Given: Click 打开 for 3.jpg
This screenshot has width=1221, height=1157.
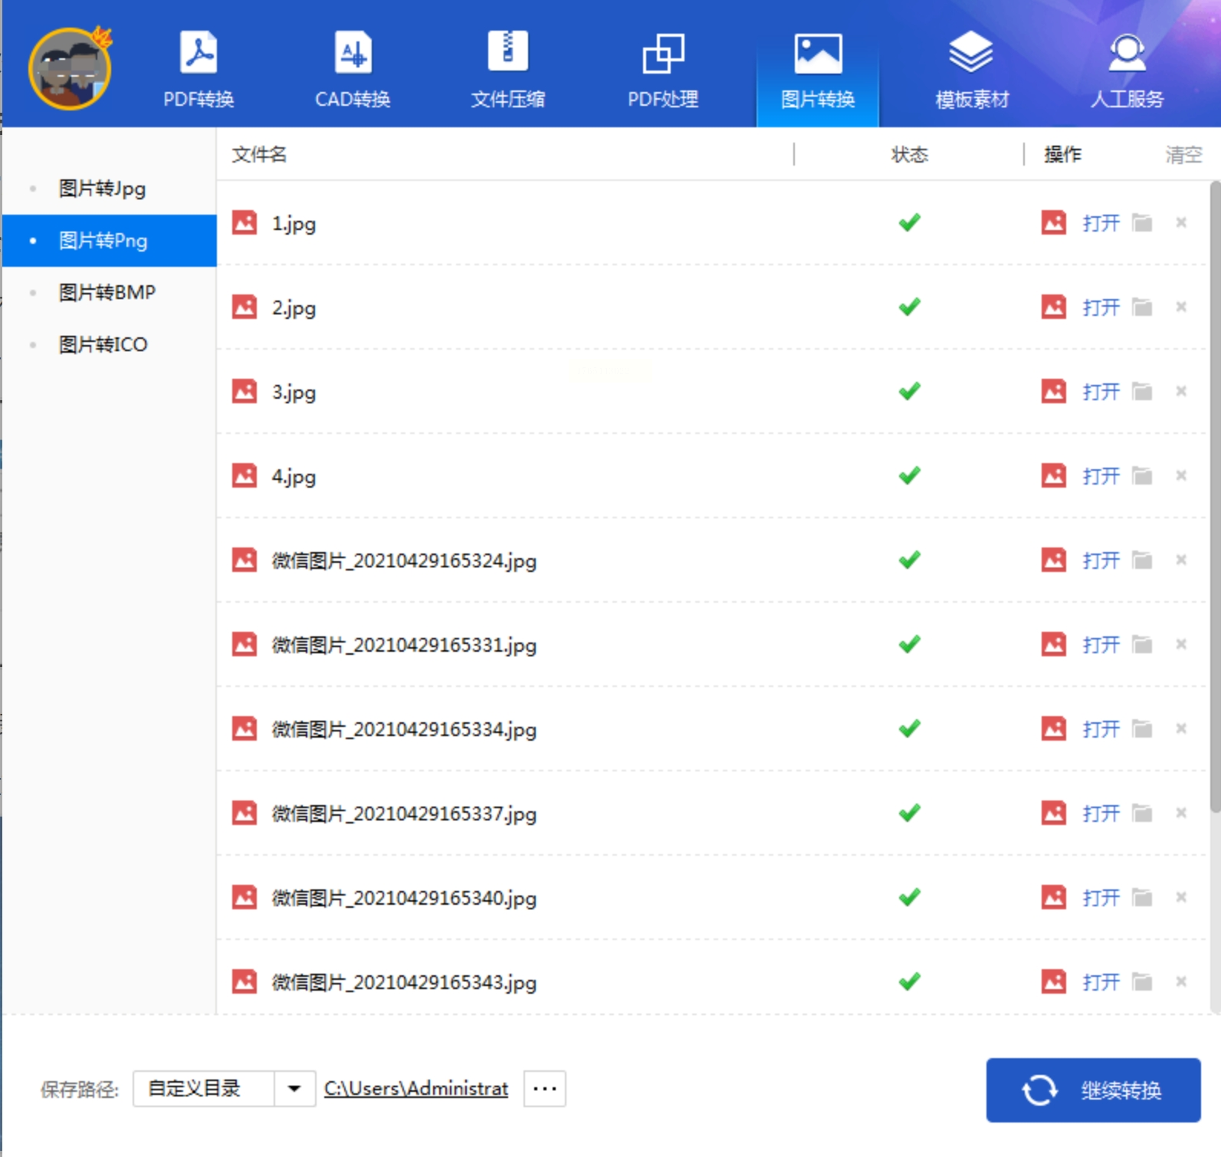Looking at the screenshot, I should (x=1101, y=392).
